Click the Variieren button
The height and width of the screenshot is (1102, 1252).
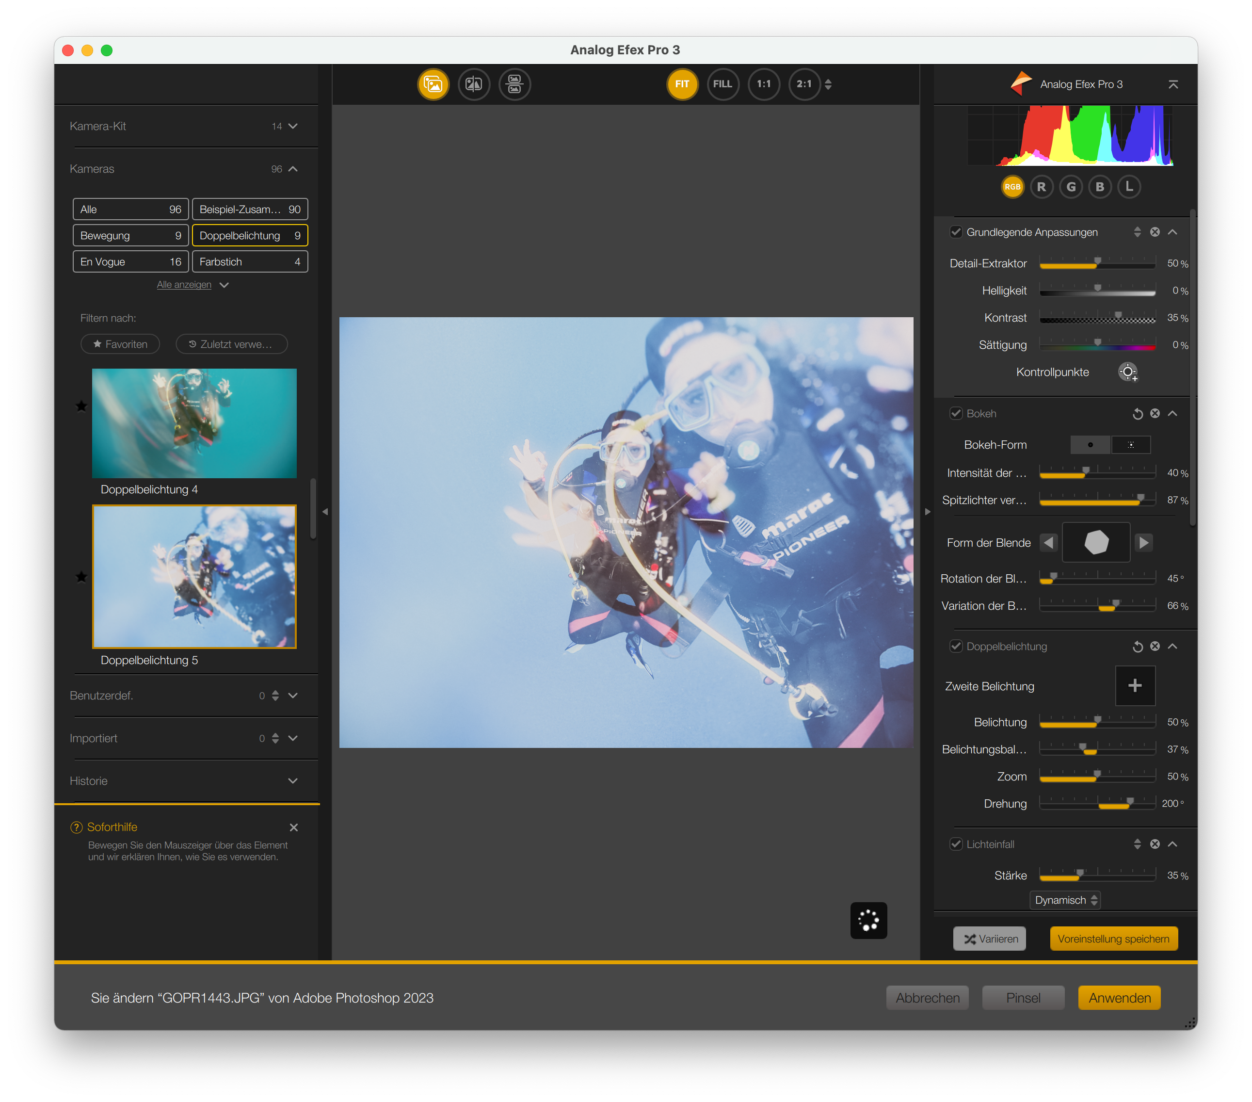[x=990, y=939]
